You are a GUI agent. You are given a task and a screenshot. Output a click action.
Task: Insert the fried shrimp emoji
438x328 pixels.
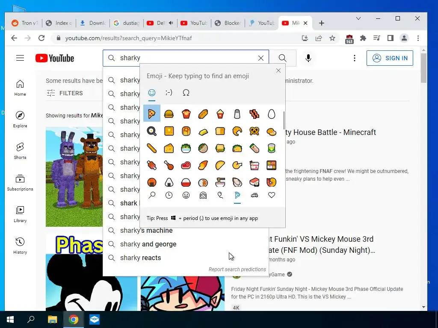point(272,182)
